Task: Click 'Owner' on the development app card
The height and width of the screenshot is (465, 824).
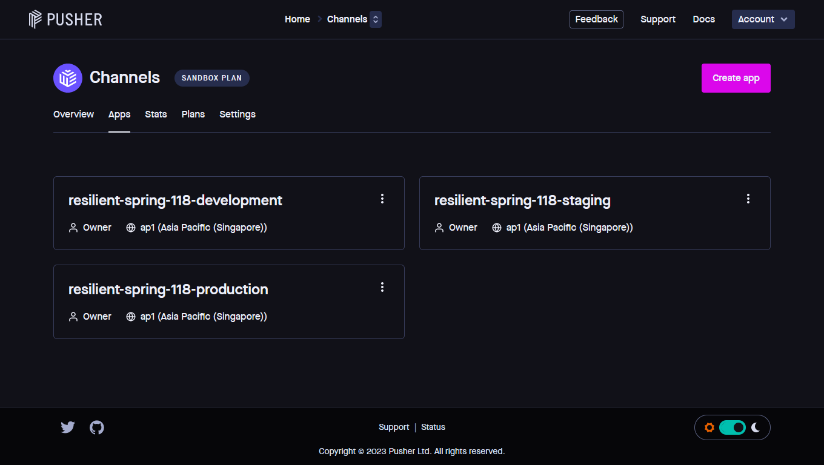Action: pyautogui.click(x=97, y=228)
